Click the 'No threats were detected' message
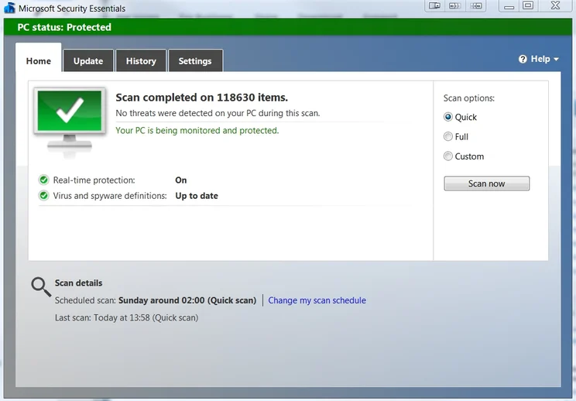 pyautogui.click(x=218, y=113)
